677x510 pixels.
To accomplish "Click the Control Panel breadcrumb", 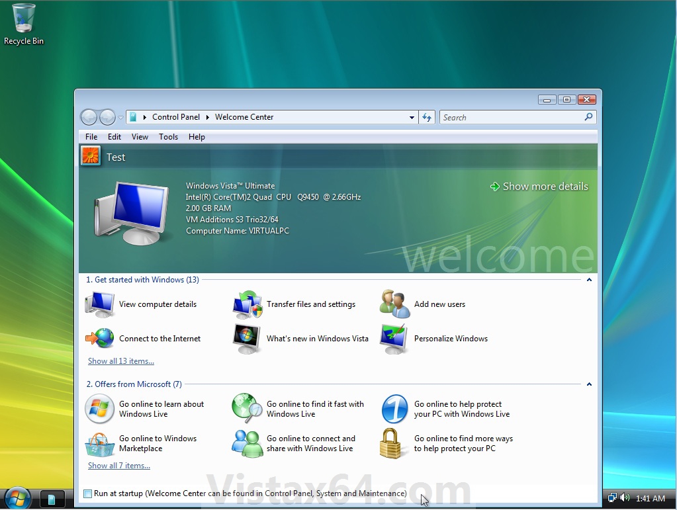I will click(x=176, y=117).
